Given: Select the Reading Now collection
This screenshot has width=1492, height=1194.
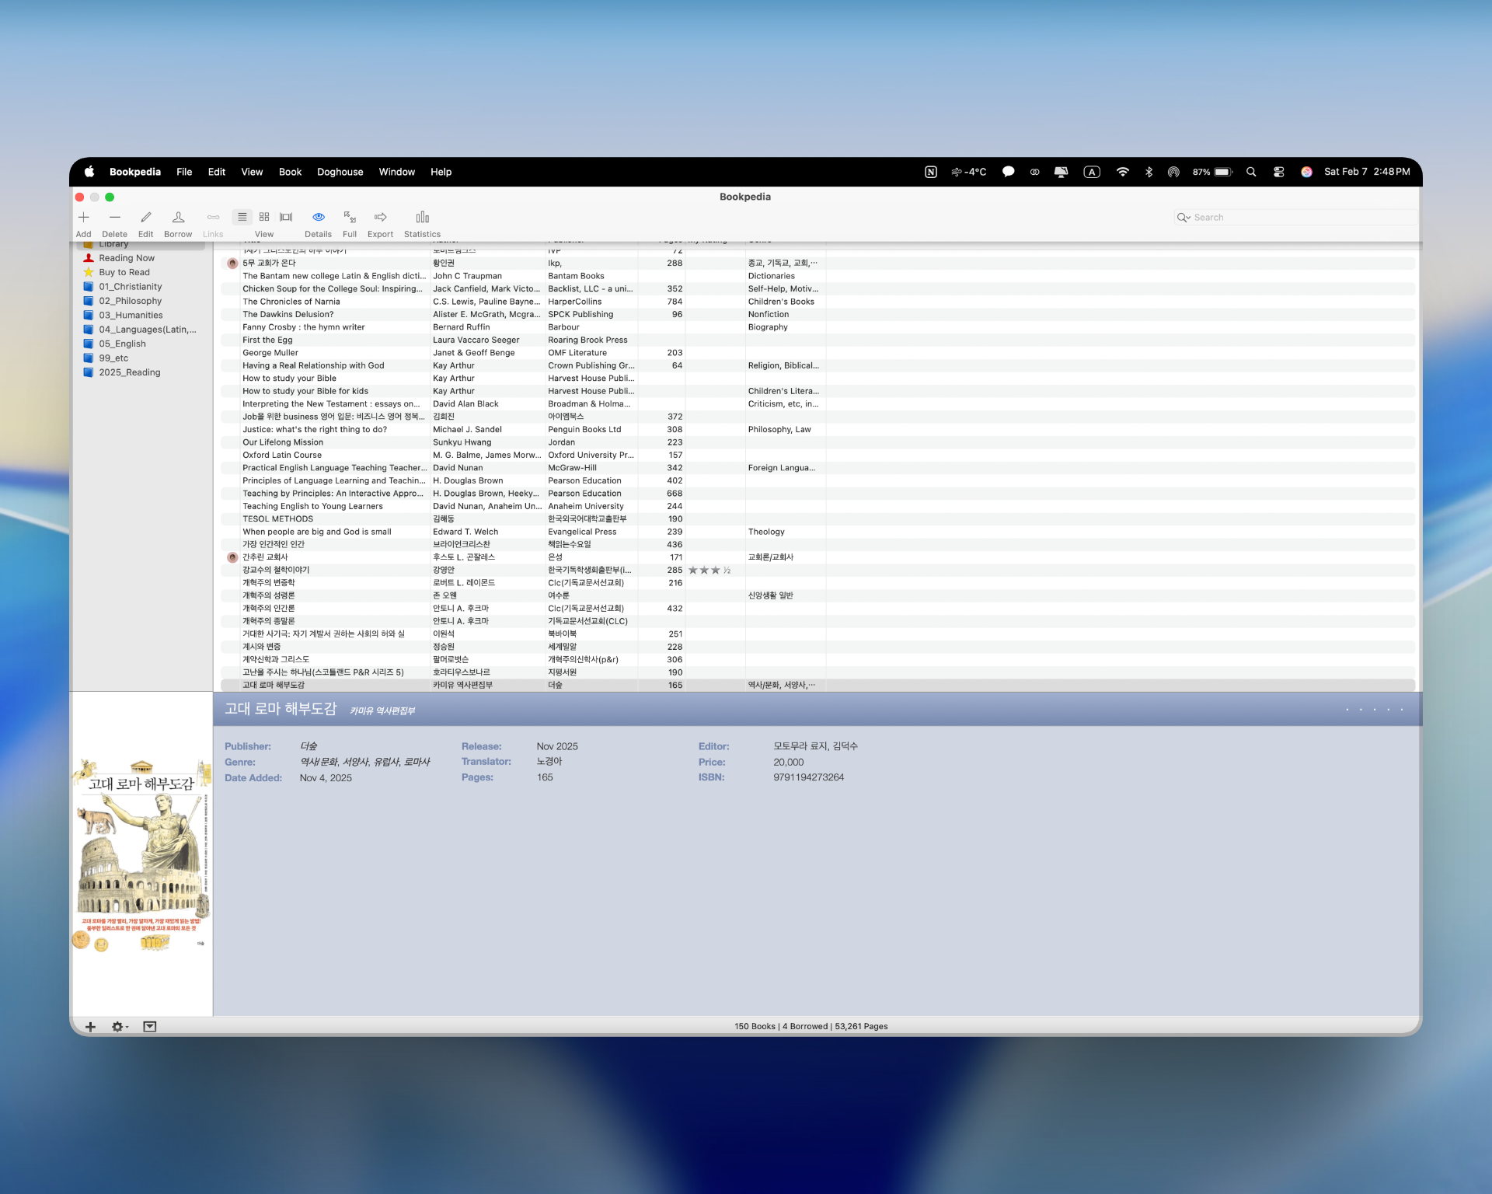Looking at the screenshot, I should click(x=126, y=258).
